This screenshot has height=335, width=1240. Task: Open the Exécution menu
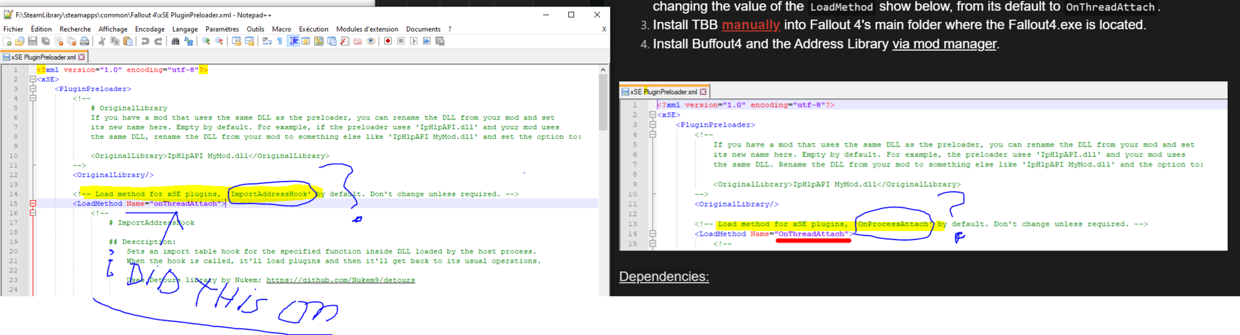pyautogui.click(x=313, y=29)
